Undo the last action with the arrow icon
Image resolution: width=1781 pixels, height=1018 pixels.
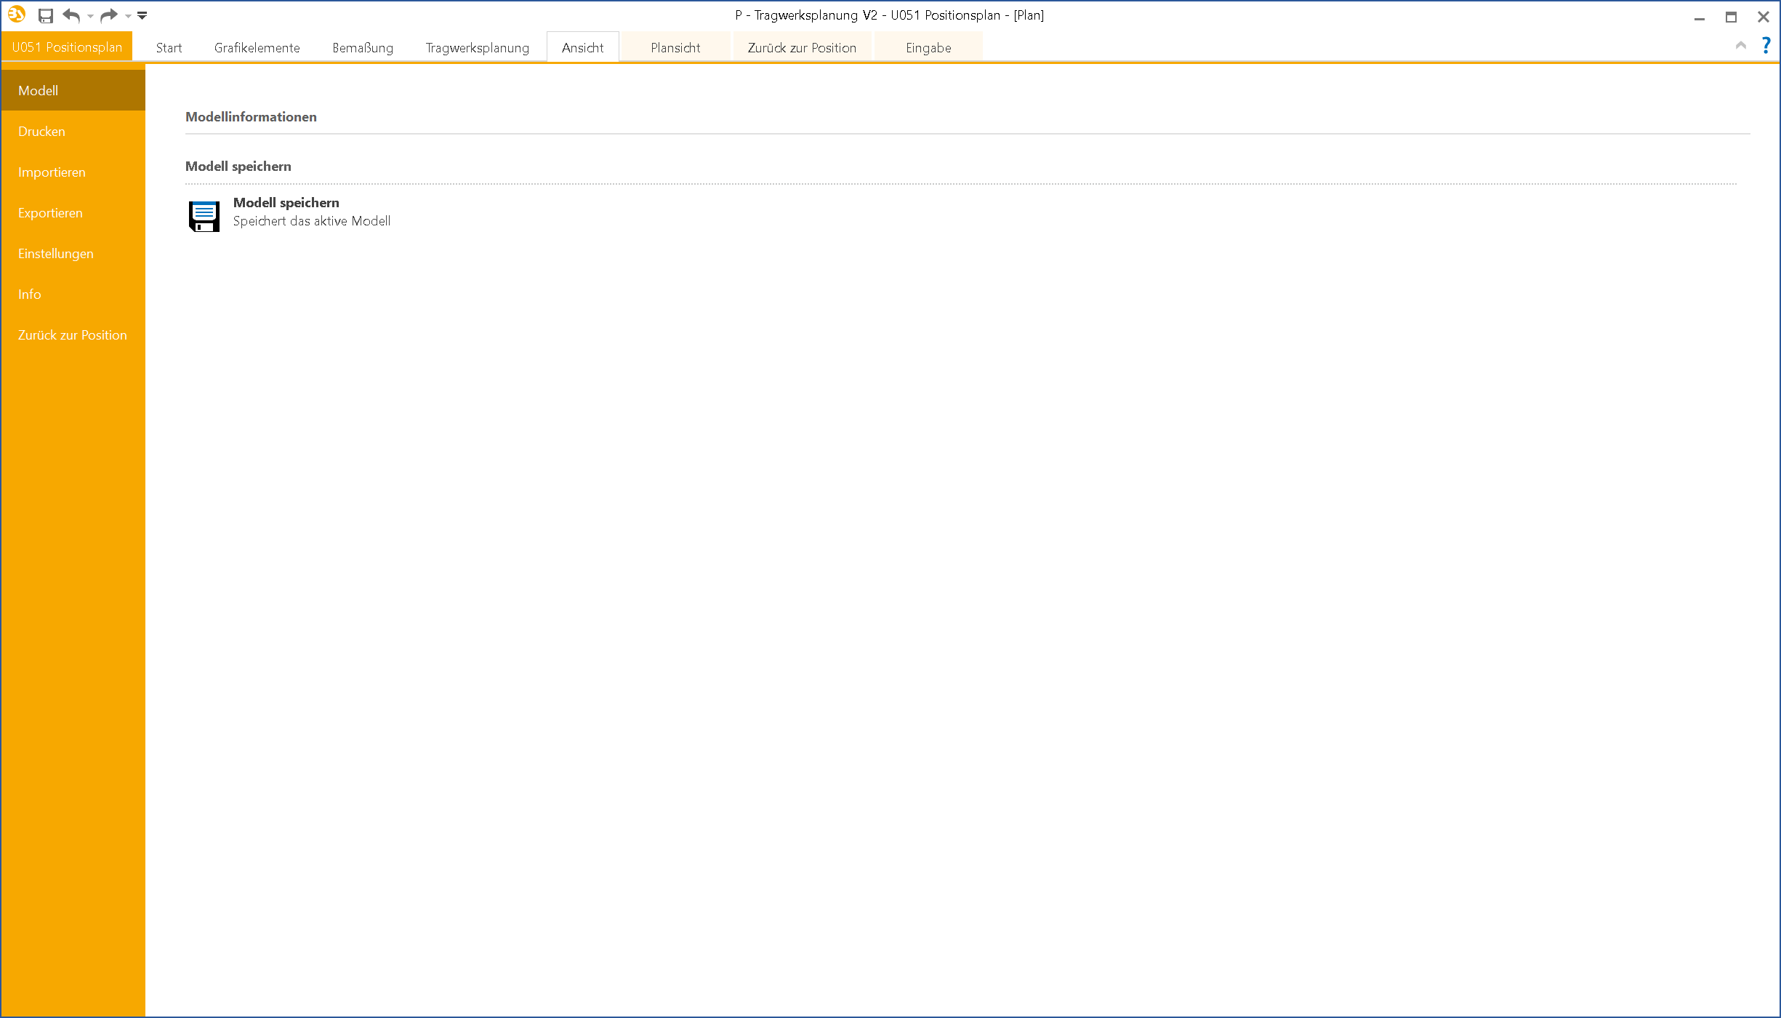click(x=71, y=15)
